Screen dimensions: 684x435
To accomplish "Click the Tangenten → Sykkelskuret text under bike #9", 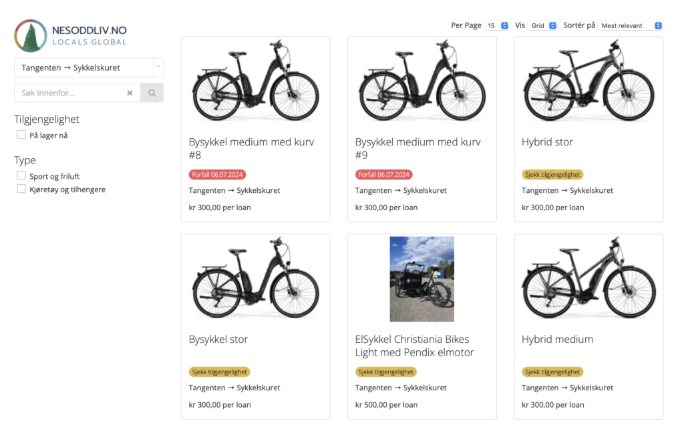I will pyautogui.click(x=401, y=190).
